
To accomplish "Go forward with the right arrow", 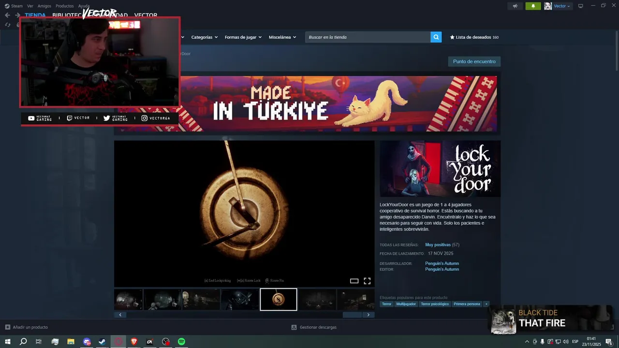I will coord(17,15).
